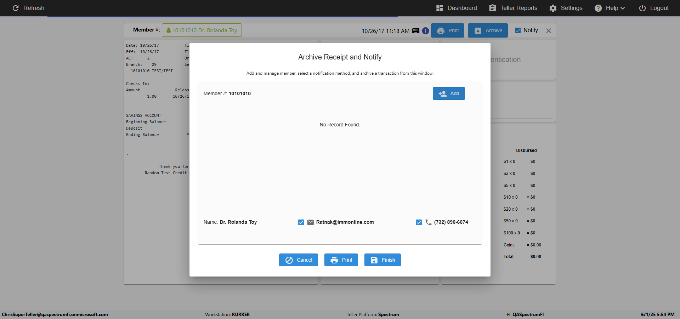This screenshot has width=680, height=319.
Task: Uncheck the email notification checkbox
Action: 301,222
